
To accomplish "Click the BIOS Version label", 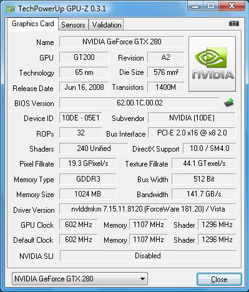I will point(34,104).
